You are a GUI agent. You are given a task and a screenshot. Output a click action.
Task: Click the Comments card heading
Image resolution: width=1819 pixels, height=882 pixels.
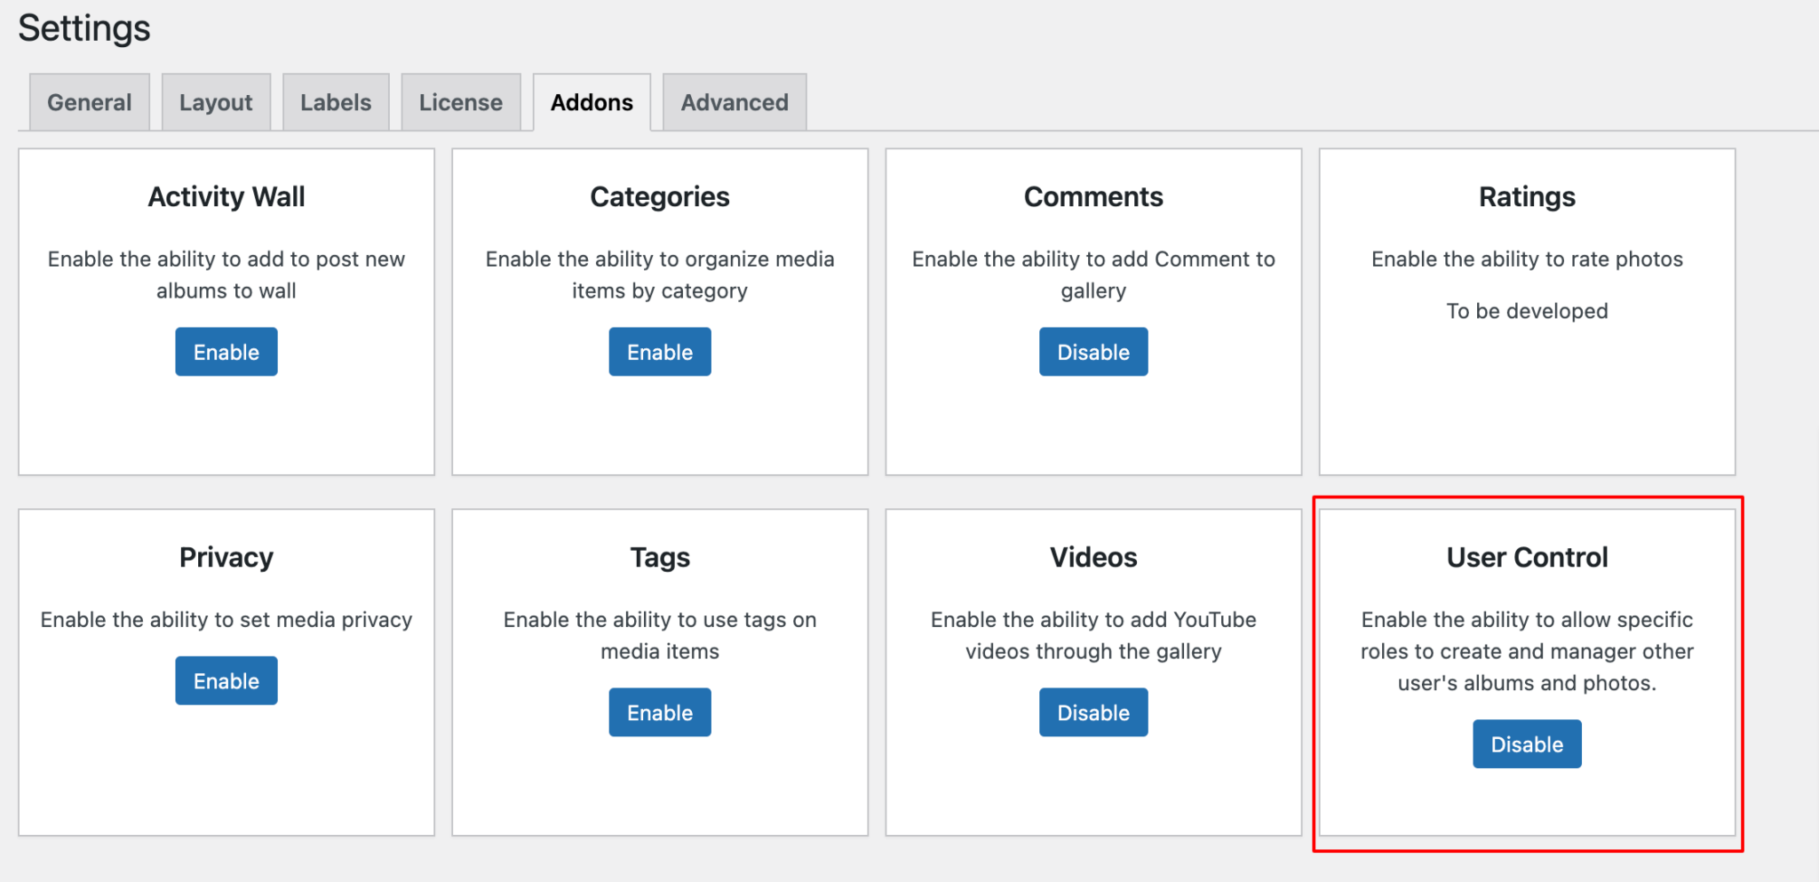(1093, 196)
